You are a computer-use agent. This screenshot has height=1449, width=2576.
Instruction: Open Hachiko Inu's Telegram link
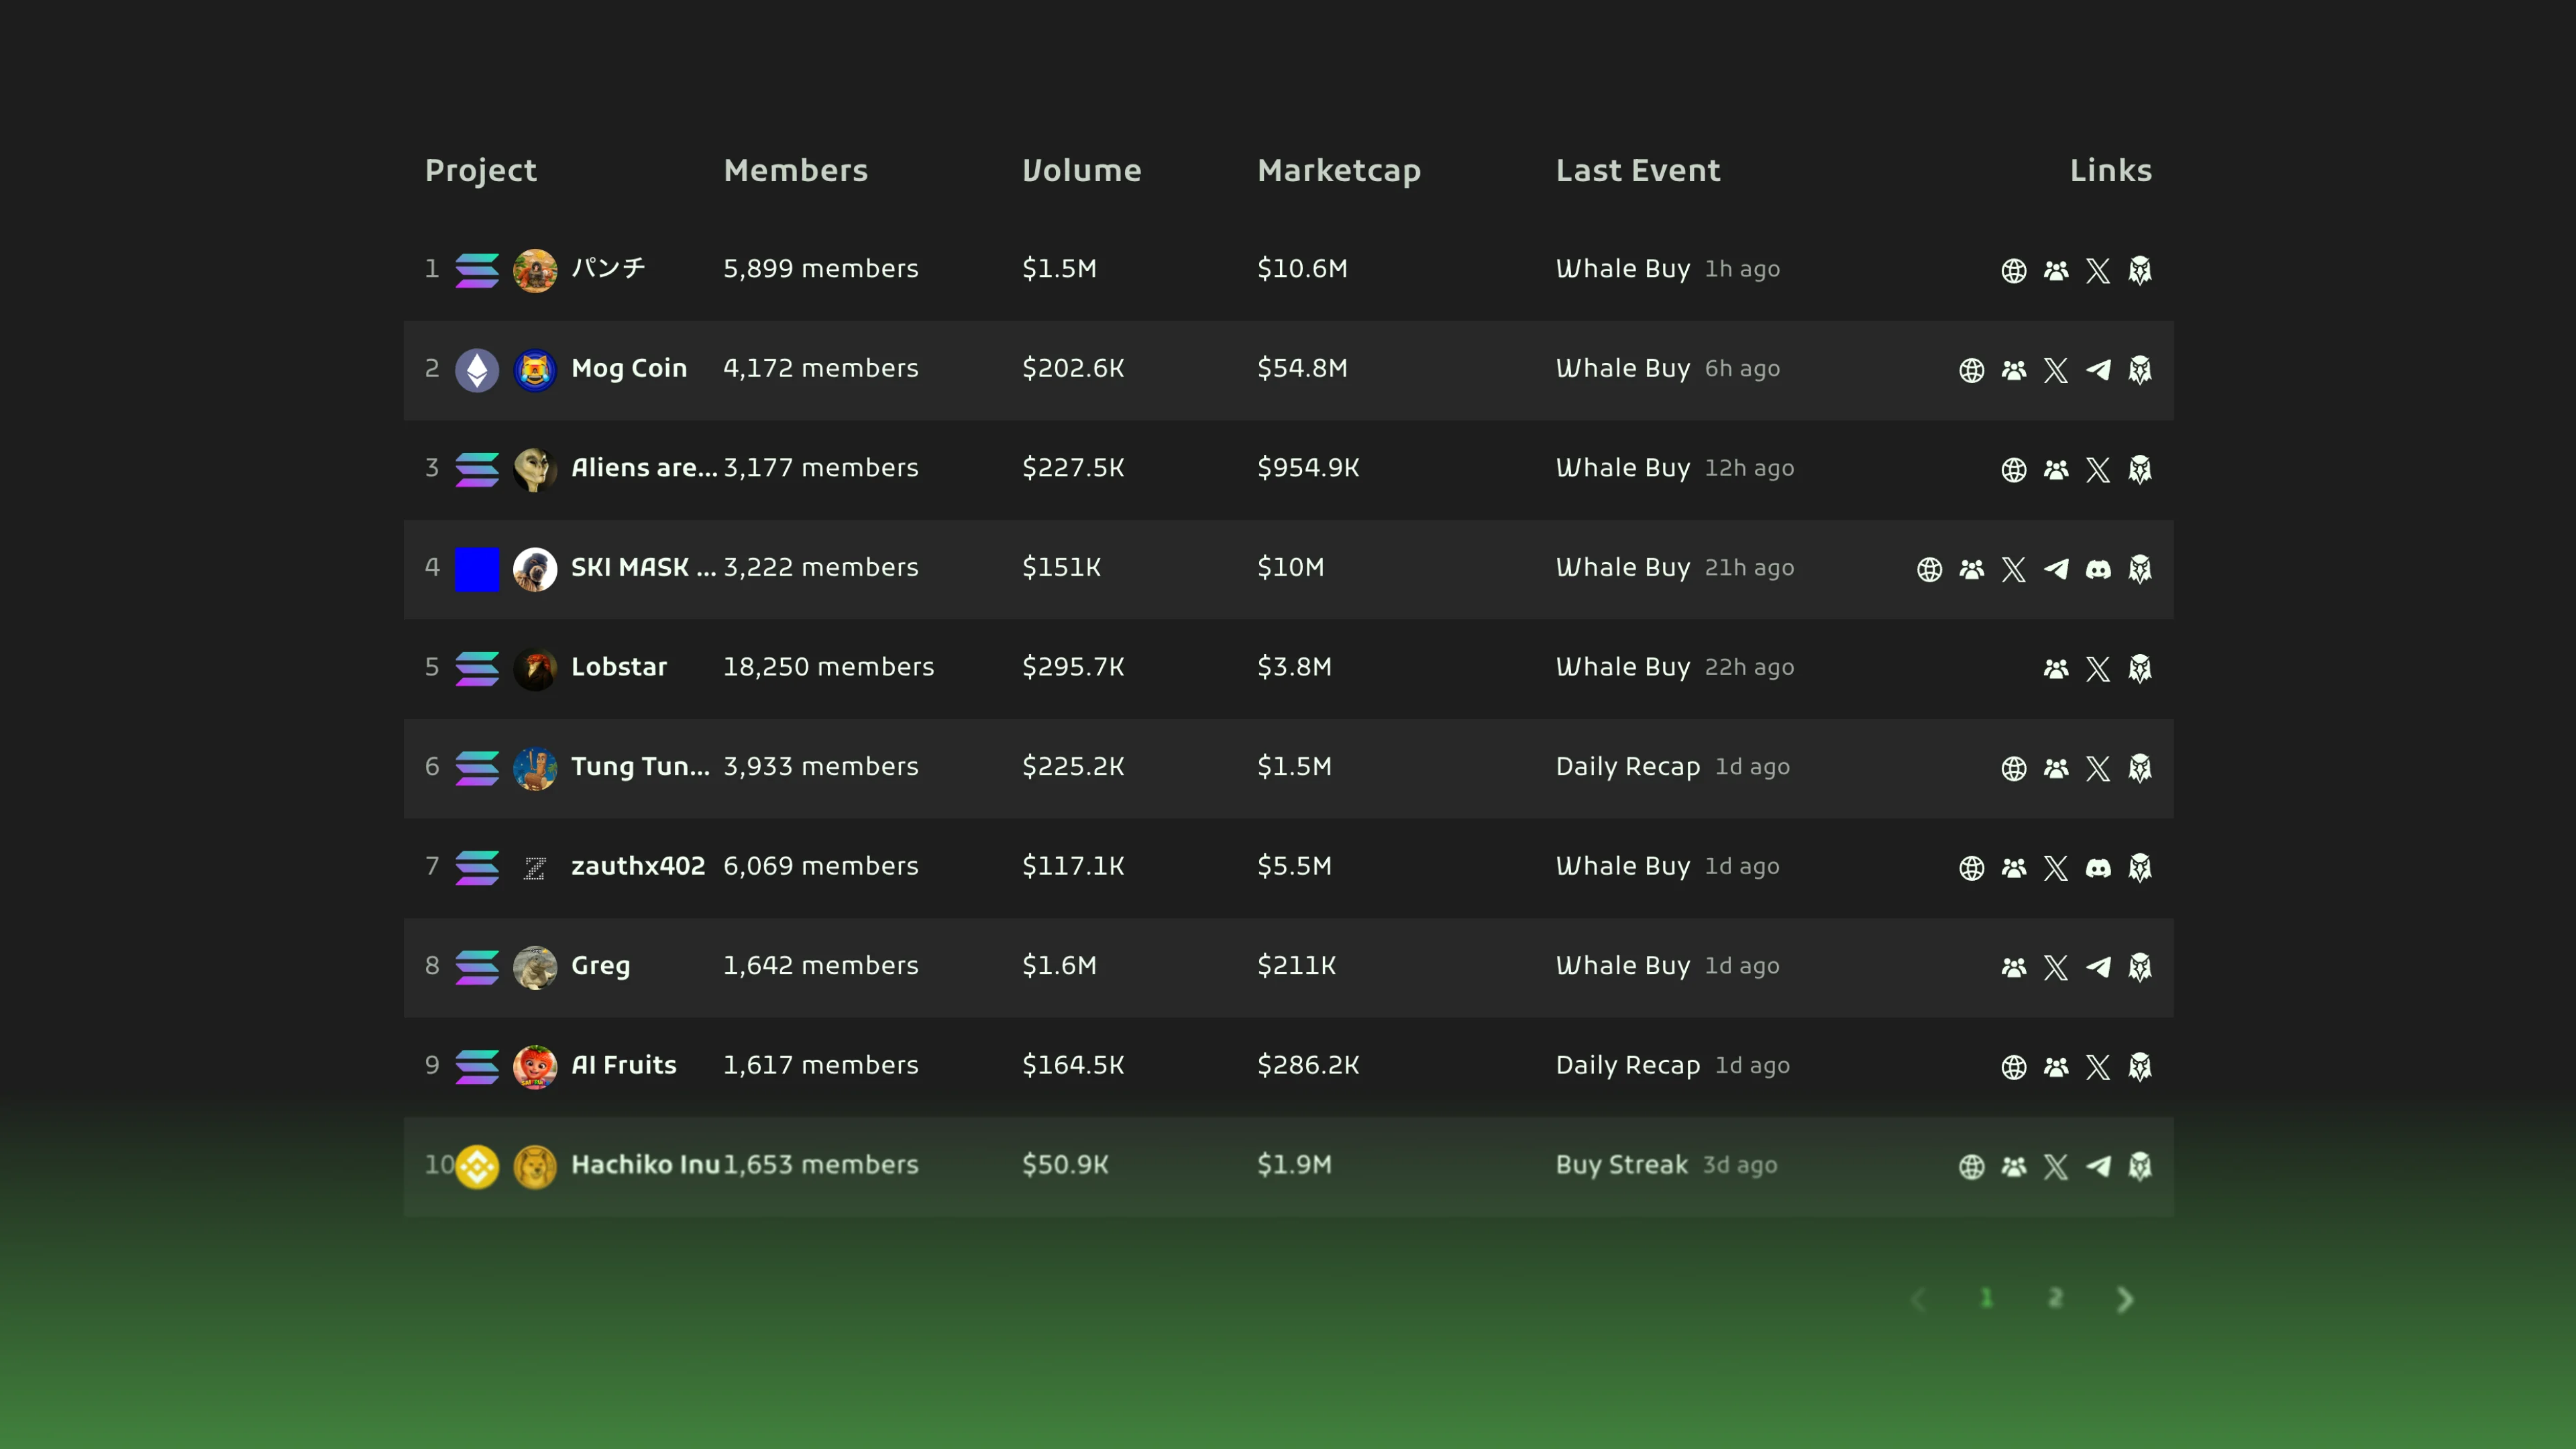coord(2099,1167)
